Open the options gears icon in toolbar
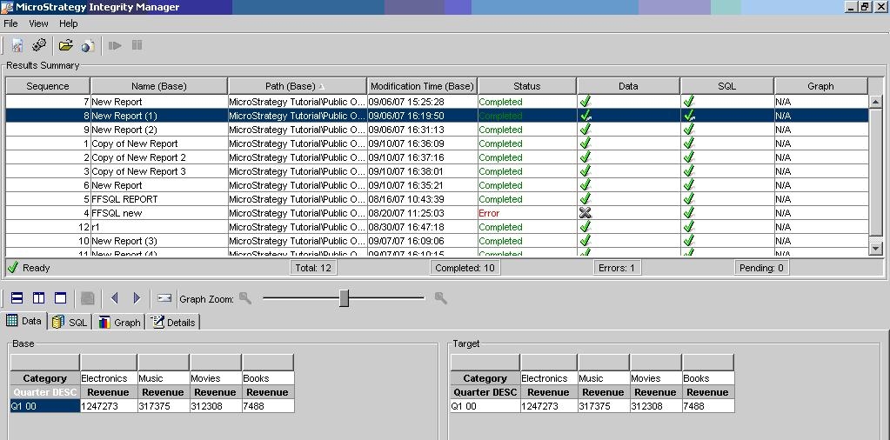890x440 pixels. (x=39, y=45)
